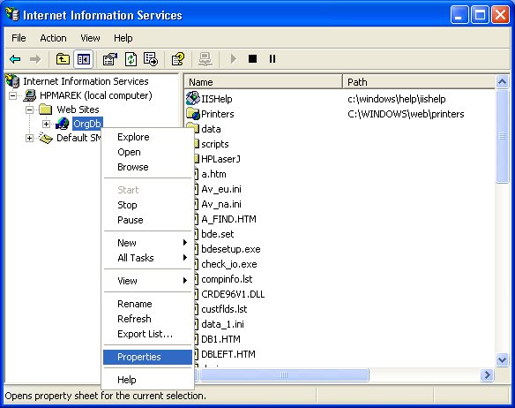Click the vertical scrollbar up arrow

[502, 81]
